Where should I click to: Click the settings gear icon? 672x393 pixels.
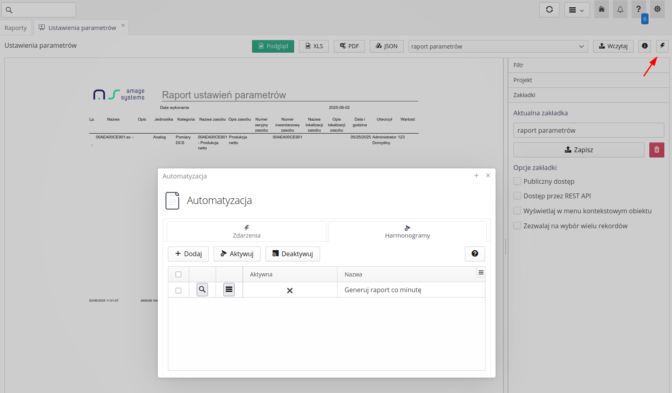point(657,9)
